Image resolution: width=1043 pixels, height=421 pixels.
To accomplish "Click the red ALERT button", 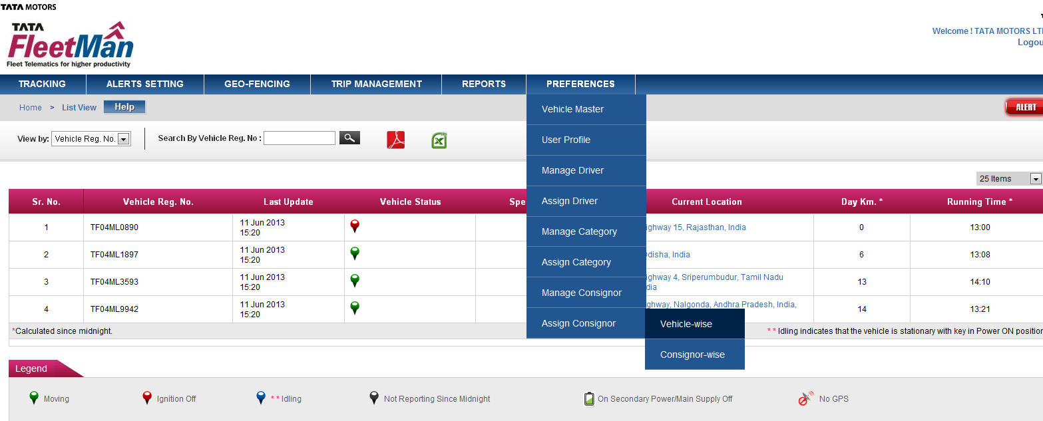I will coord(1024,107).
